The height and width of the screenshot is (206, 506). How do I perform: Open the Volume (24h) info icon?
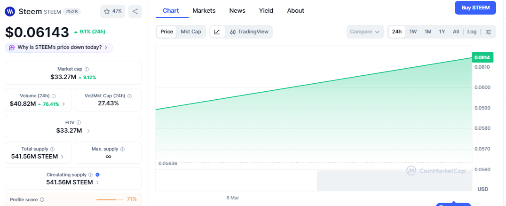54,96
